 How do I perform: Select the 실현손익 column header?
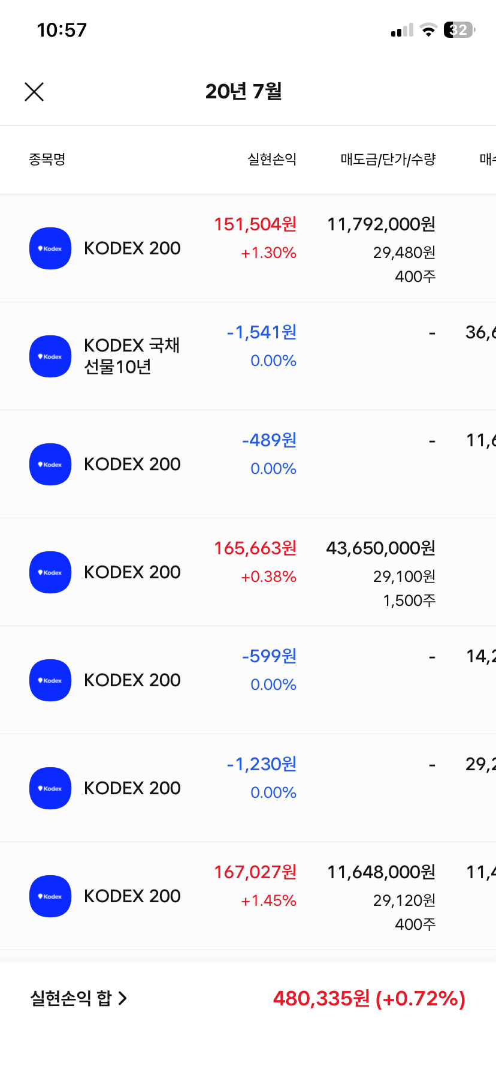272,160
